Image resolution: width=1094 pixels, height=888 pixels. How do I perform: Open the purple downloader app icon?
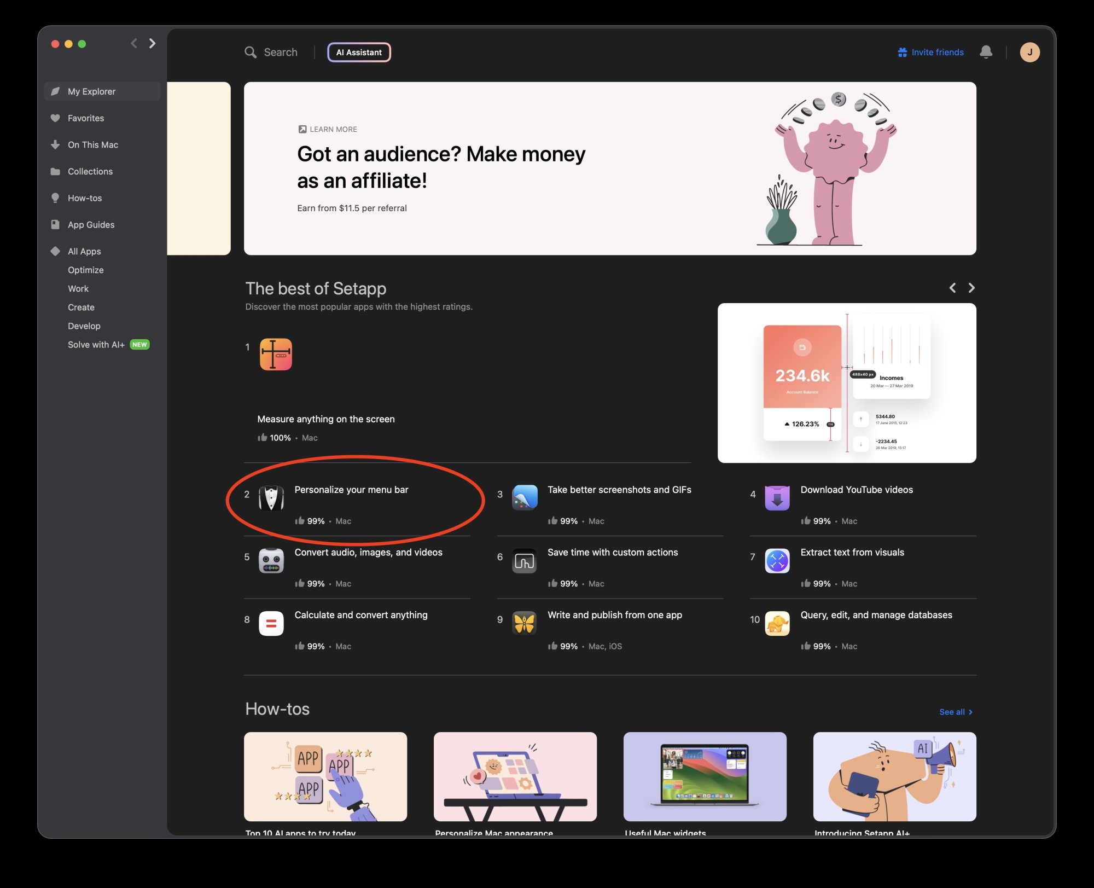click(777, 498)
